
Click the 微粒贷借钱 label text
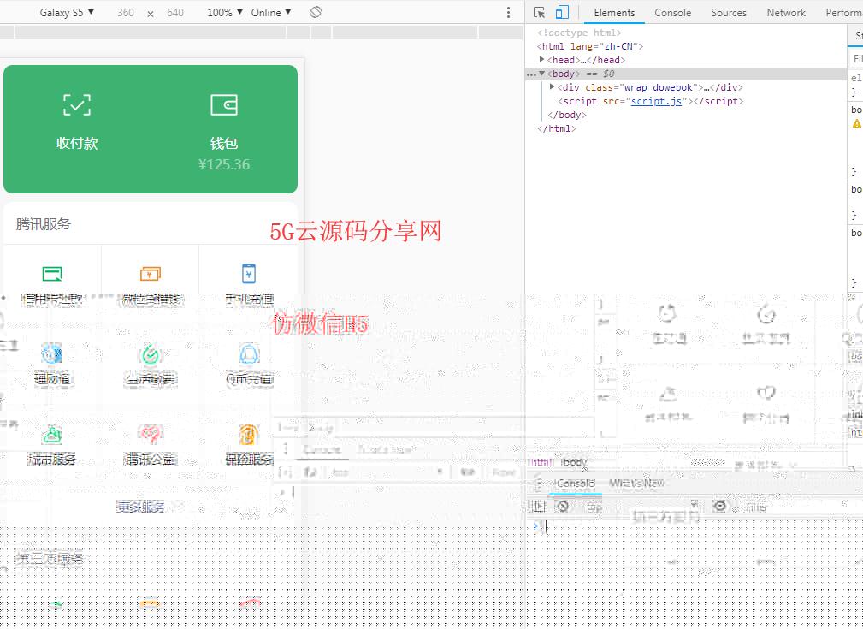(x=151, y=299)
